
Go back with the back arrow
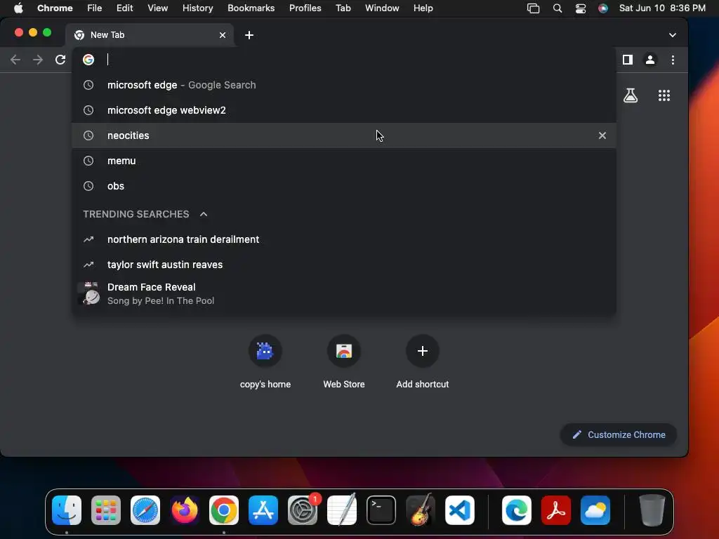[x=15, y=60]
